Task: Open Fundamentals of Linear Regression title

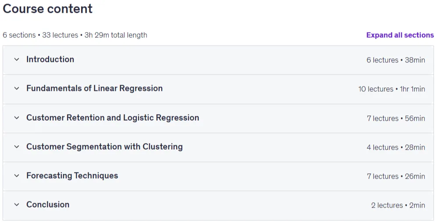Action: [x=95, y=88]
